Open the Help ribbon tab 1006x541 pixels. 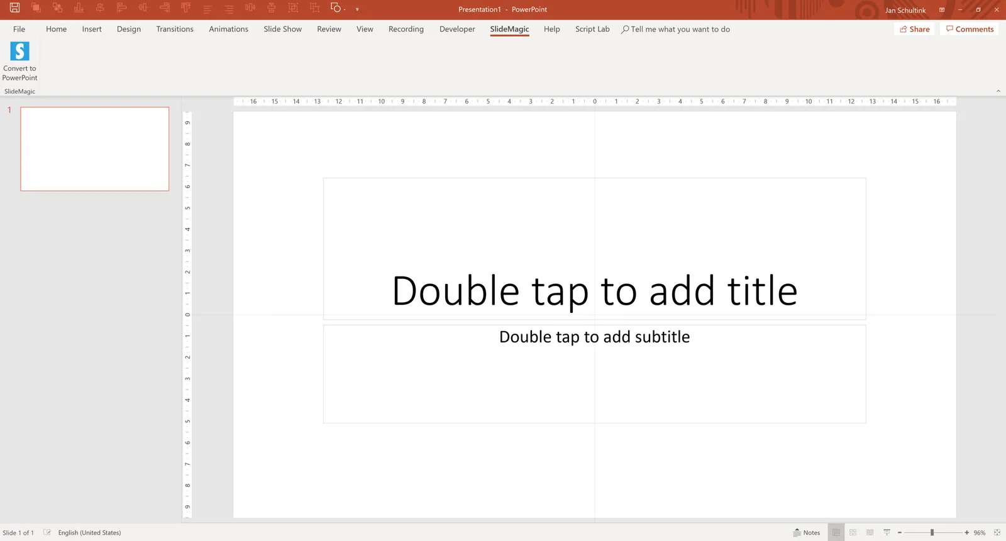pyautogui.click(x=552, y=29)
